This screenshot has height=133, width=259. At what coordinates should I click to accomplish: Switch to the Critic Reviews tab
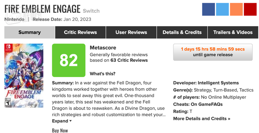pyautogui.click(x=80, y=32)
